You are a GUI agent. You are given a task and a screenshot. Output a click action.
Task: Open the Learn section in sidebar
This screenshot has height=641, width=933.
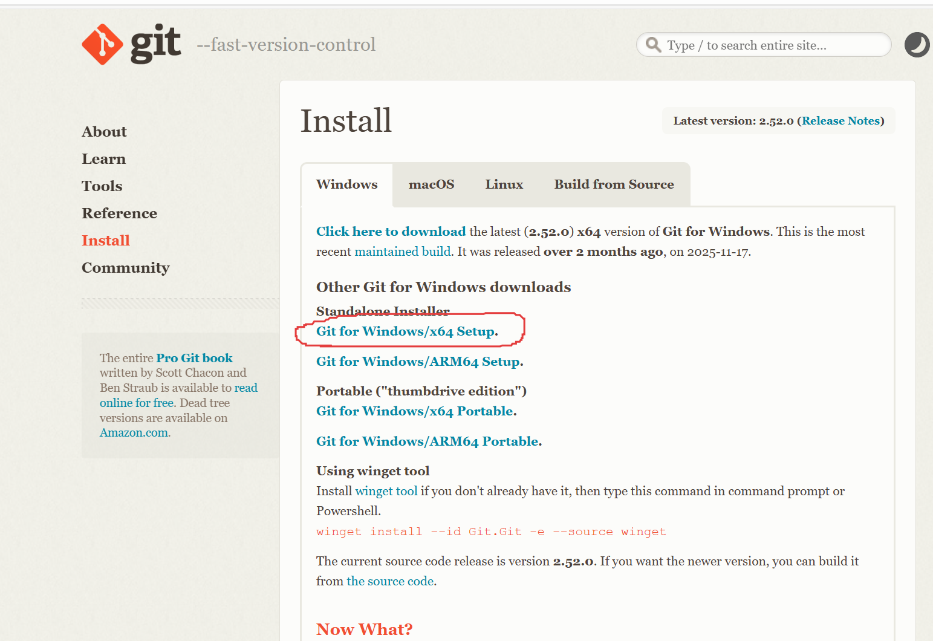click(x=103, y=159)
